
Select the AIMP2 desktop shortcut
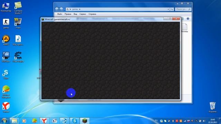pyautogui.click(x=6, y=40)
